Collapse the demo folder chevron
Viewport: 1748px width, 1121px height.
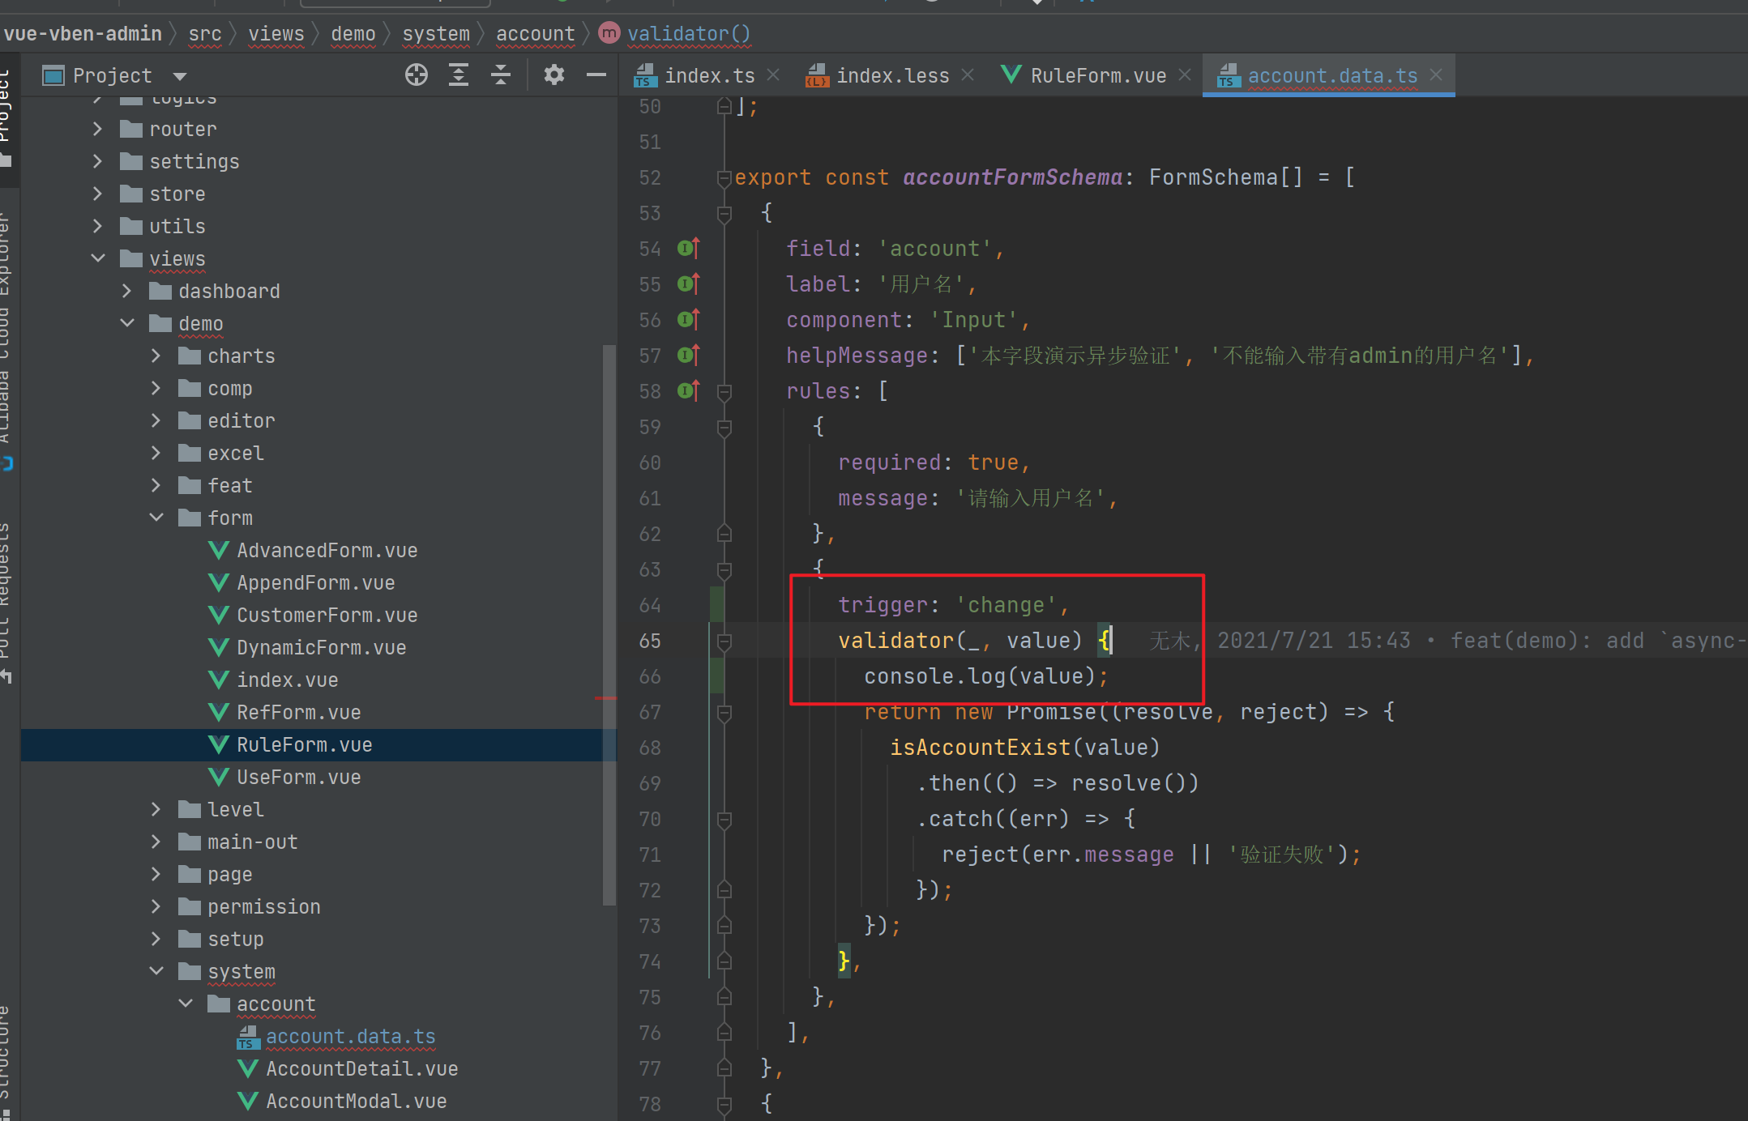point(127,322)
